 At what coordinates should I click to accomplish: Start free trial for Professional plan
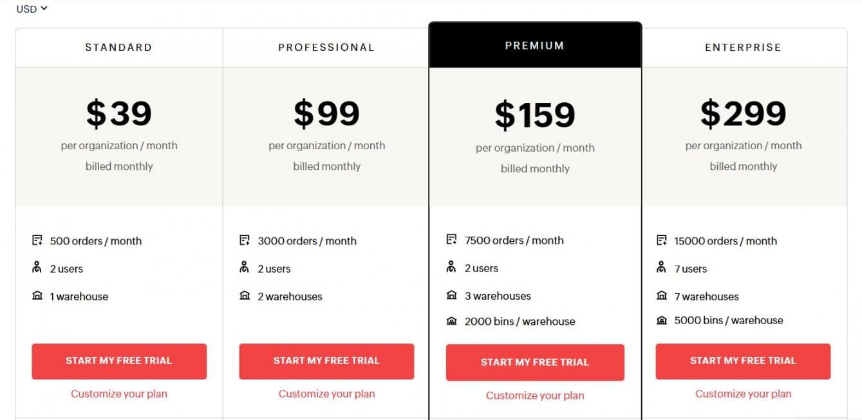click(x=326, y=361)
